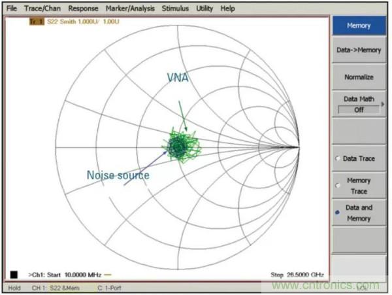Open the Help menu

pyautogui.click(x=228, y=9)
